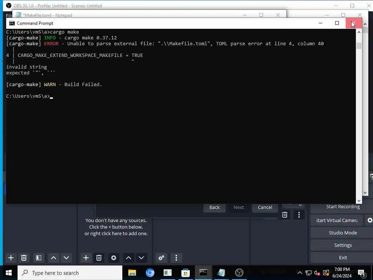The height and width of the screenshot is (280, 373).
Task: Open virtual camera settings gear
Action: click(370, 220)
